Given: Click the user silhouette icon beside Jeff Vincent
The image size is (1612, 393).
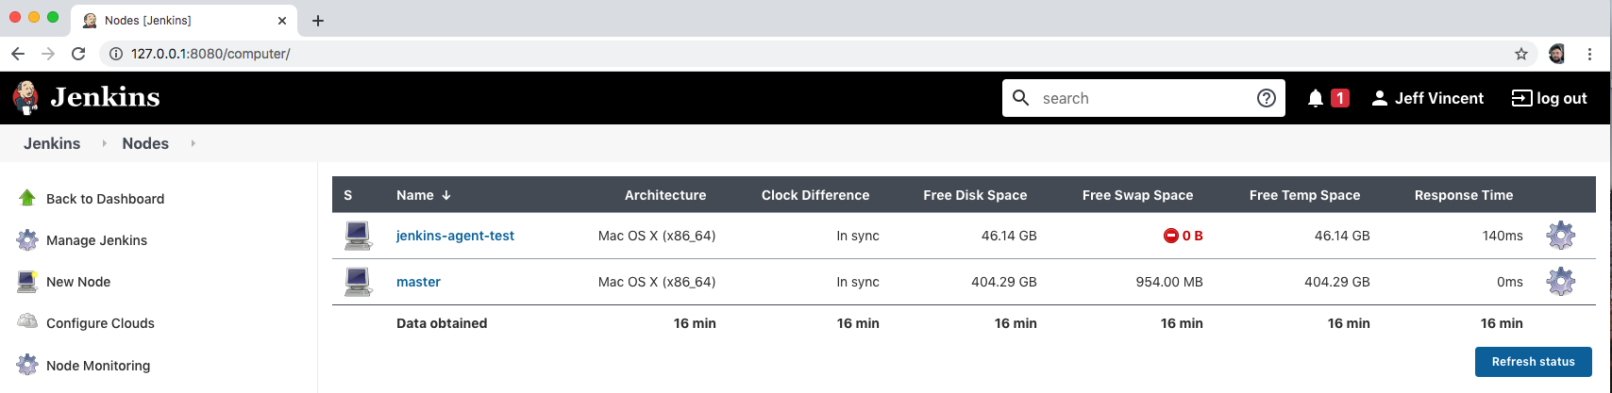Looking at the screenshot, I should (1380, 98).
